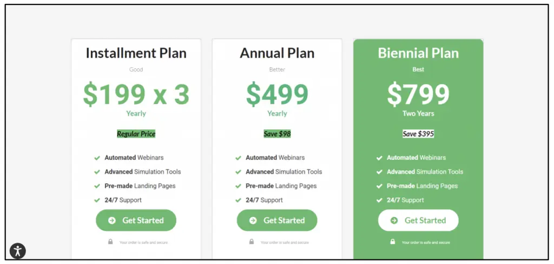Click the arrow icon in Annual Get Started

coord(253,220)
